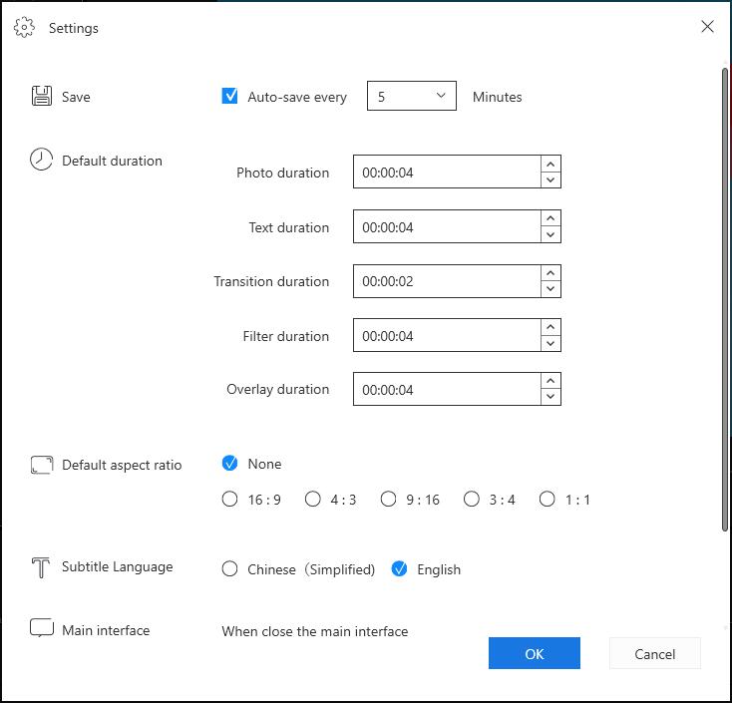Select the 1 : 1 aspect ratio
The image size is (732, 703).
point(548,499)
